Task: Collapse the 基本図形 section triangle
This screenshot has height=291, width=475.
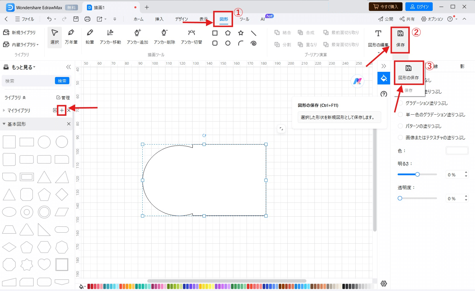Action: [4, 124]
